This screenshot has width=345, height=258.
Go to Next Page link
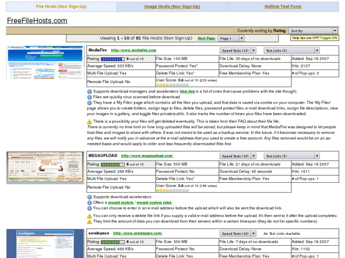point(206,38)
